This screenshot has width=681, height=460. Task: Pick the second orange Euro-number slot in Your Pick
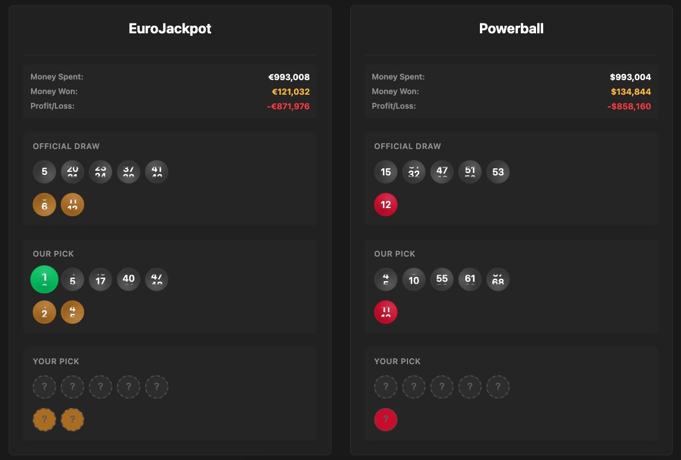72,420
